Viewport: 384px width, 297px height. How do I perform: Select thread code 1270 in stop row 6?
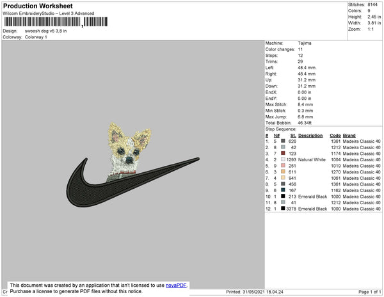[336, 172]
